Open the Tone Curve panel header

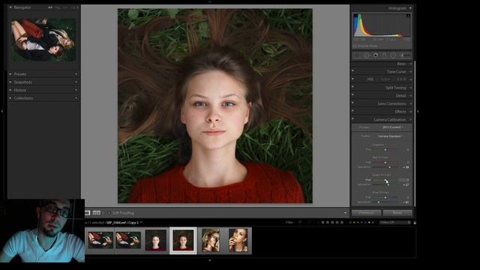point(397,71)
